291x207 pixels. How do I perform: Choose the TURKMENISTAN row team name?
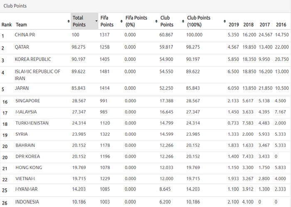32,123
